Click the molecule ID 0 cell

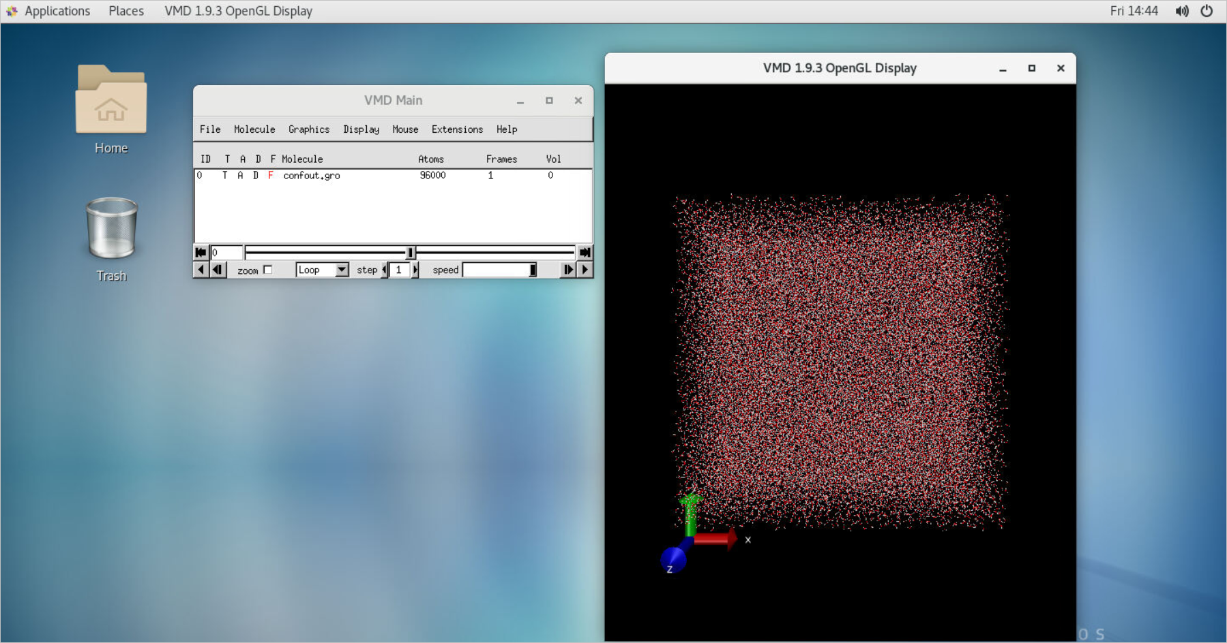[199, 176]
